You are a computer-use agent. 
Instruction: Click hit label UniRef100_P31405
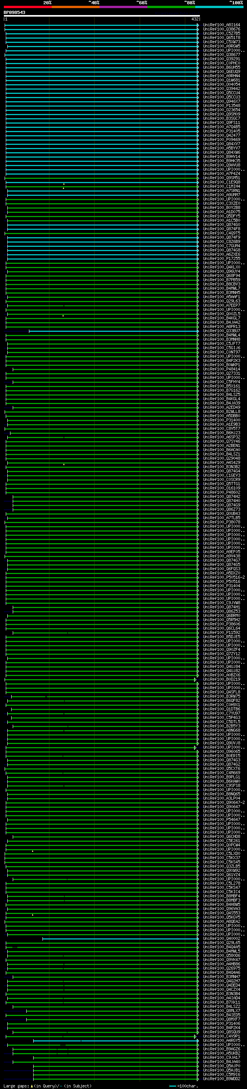pyautogui.click(x=221, y=131)
